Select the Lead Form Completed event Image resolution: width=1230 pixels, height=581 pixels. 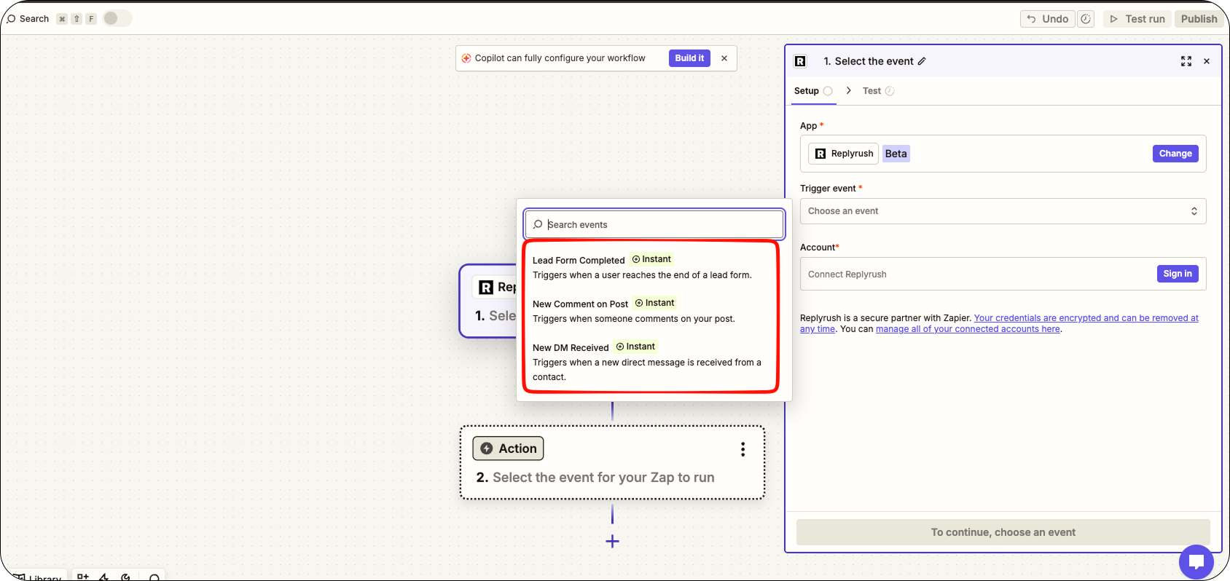click(x=651, y=267)
